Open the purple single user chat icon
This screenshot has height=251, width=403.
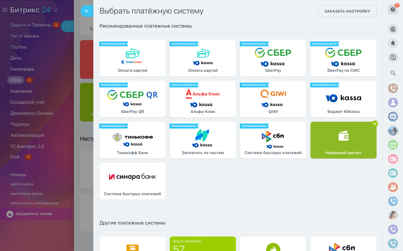tap(393, 102)
